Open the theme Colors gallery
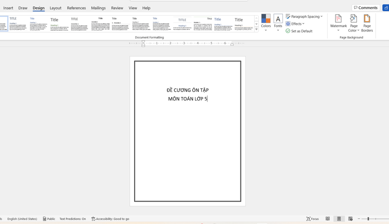389x224 pixels. tap(265, 22)
